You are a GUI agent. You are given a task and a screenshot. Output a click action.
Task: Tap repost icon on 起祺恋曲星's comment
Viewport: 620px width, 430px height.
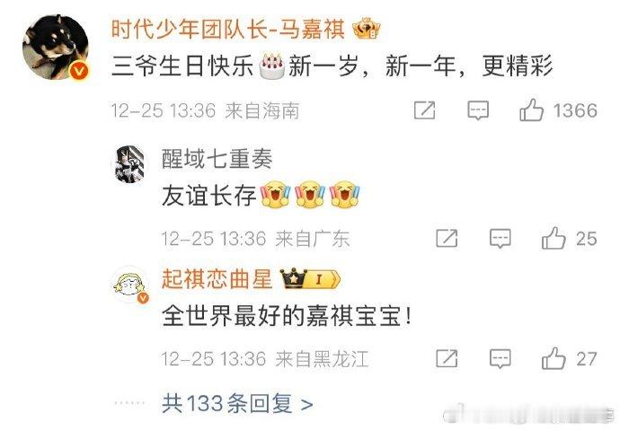coord(447,358)
